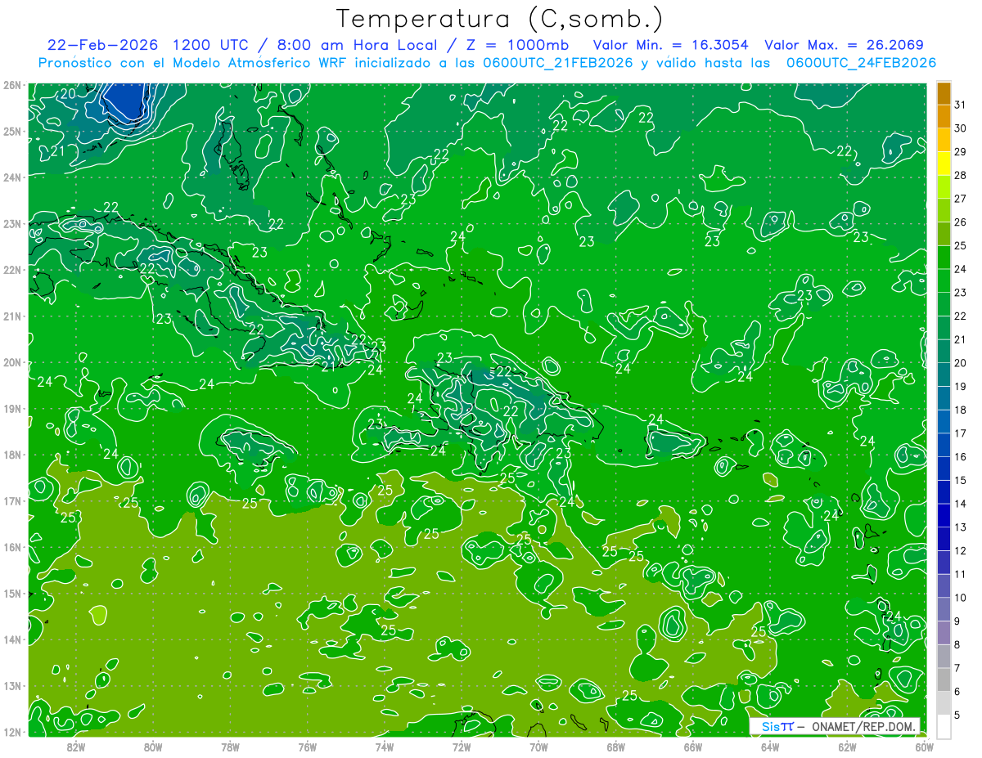The image size is (982, 758).
Task: Click the '80W' longitude axis label
Action: pos(153,747)
